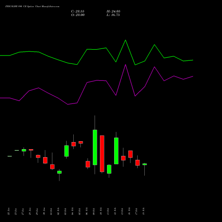Screen dimensions: 222x222
Task: Click the green candle above 27 Jan
Action: (24, 151)
